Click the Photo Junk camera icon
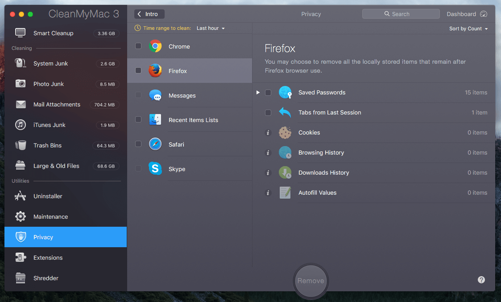The width and height of the screenshot is (501, 302). tap(21, 84)
